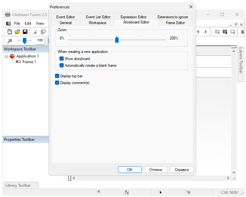246x197 pixels.
Task: Click the horizontal scrollbar right arrow
Action: (228, 178)
